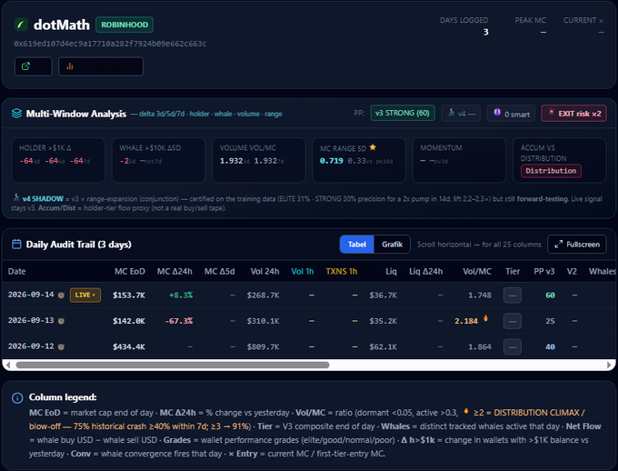The height and width of the screenshot is (471, 618).
Task: Click the $36.7K liquidity cell
Action: coord(384,296)
